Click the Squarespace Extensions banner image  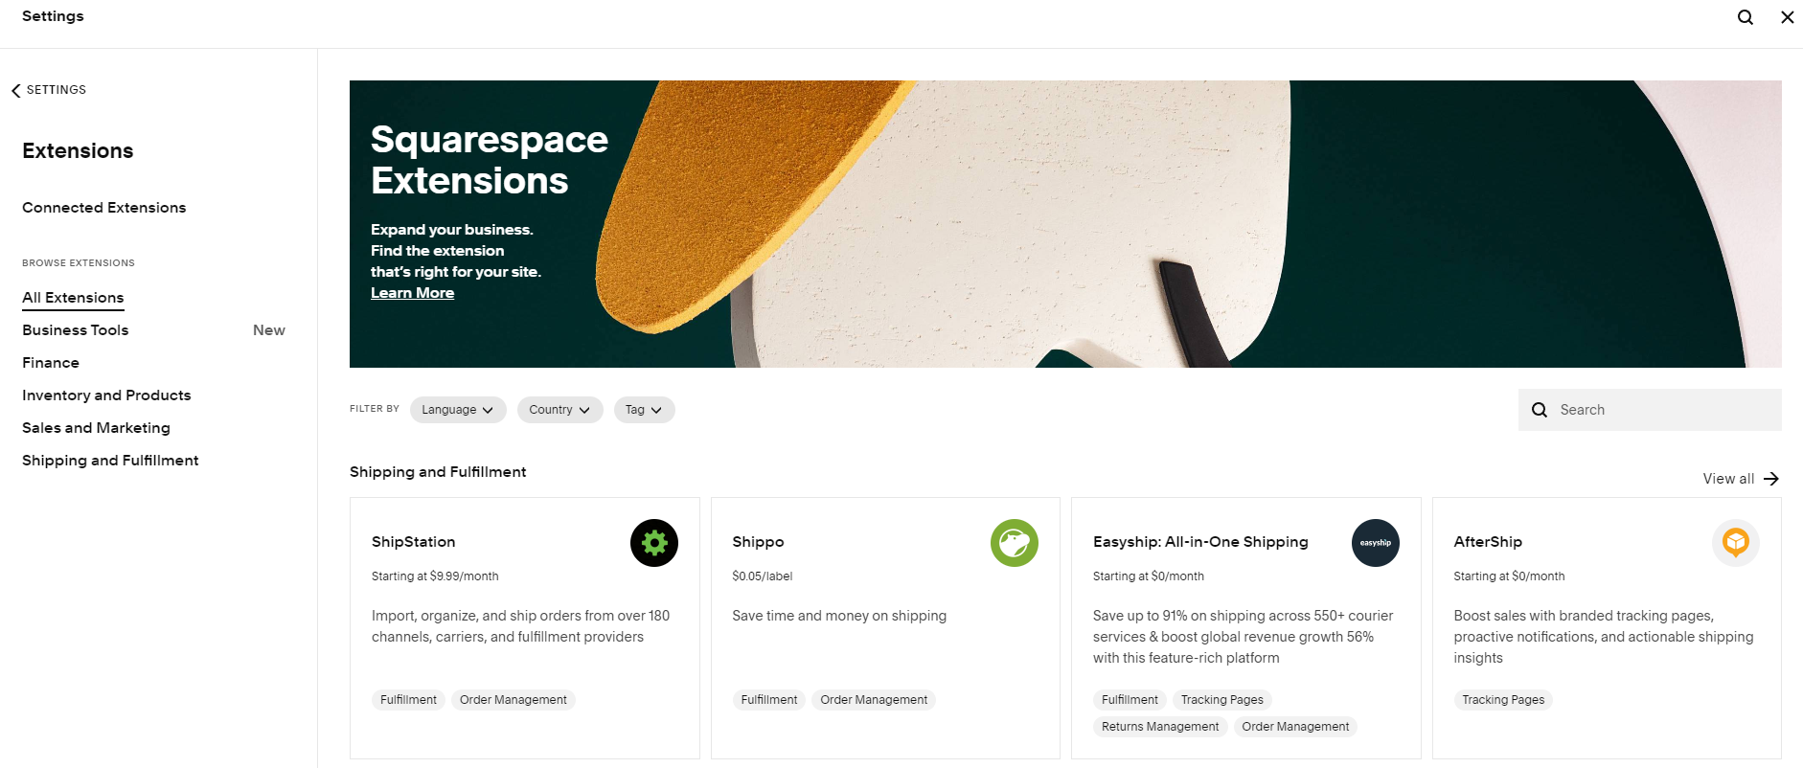(1065, 224)
